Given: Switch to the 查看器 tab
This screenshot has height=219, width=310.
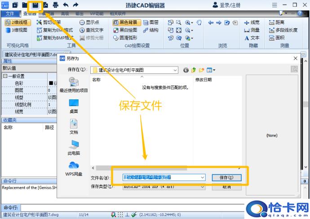Looking at the screenshot, I should [x=30, y=13].
